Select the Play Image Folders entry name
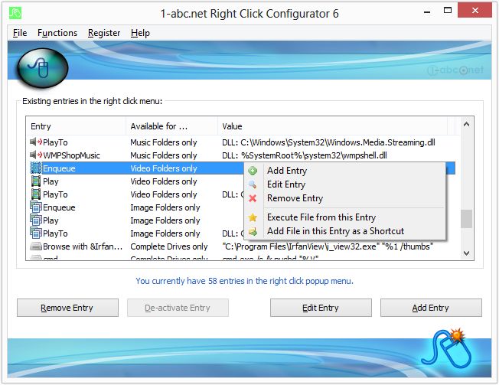The width and height of the screenshot is (499, 385). pos(51,220)
